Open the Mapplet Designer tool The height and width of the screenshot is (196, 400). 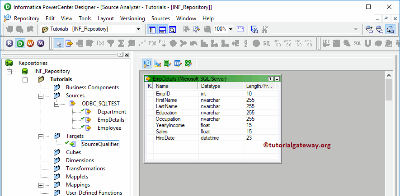click(x=178, y=64)
